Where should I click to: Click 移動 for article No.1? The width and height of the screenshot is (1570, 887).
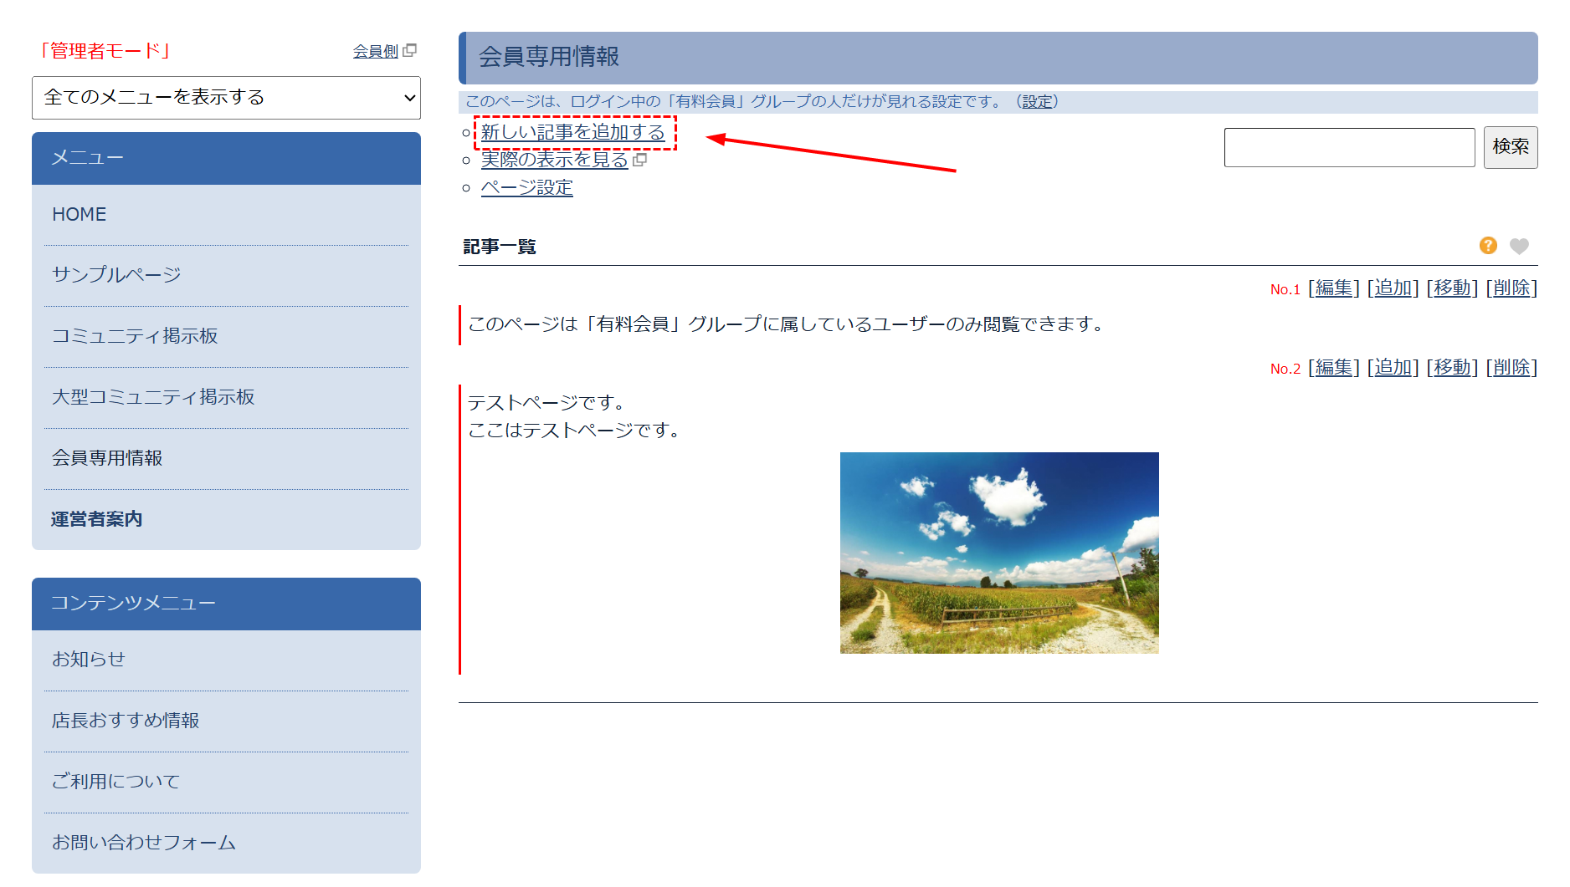click(1453, 288)
